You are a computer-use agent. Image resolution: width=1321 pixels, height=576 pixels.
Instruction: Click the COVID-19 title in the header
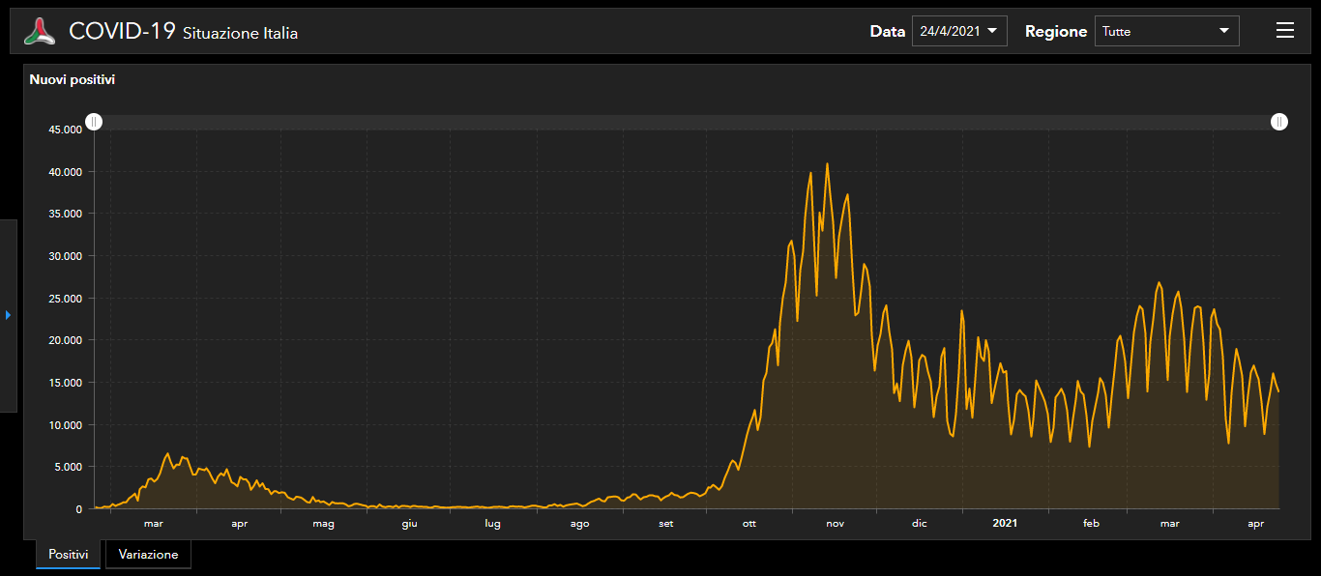tap(122, 31)
